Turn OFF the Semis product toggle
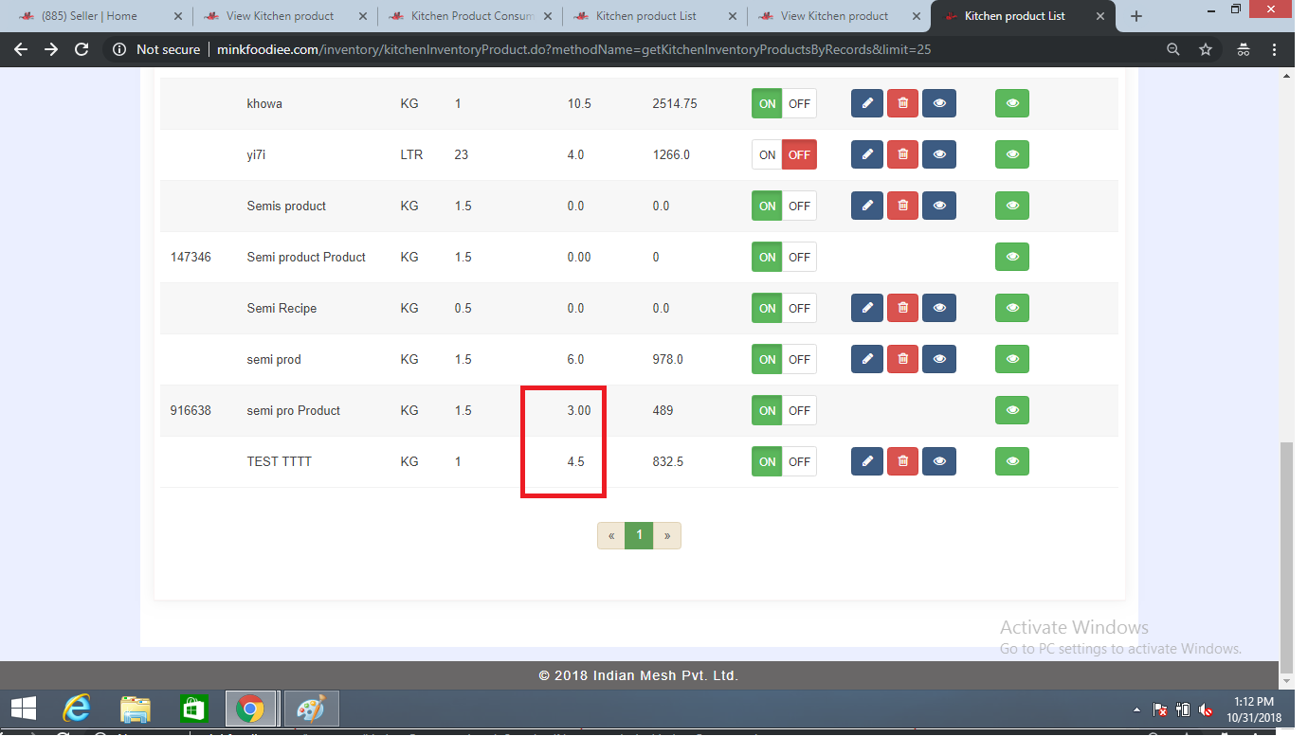This screenshot has height=754, width=1308. [799, 206]
